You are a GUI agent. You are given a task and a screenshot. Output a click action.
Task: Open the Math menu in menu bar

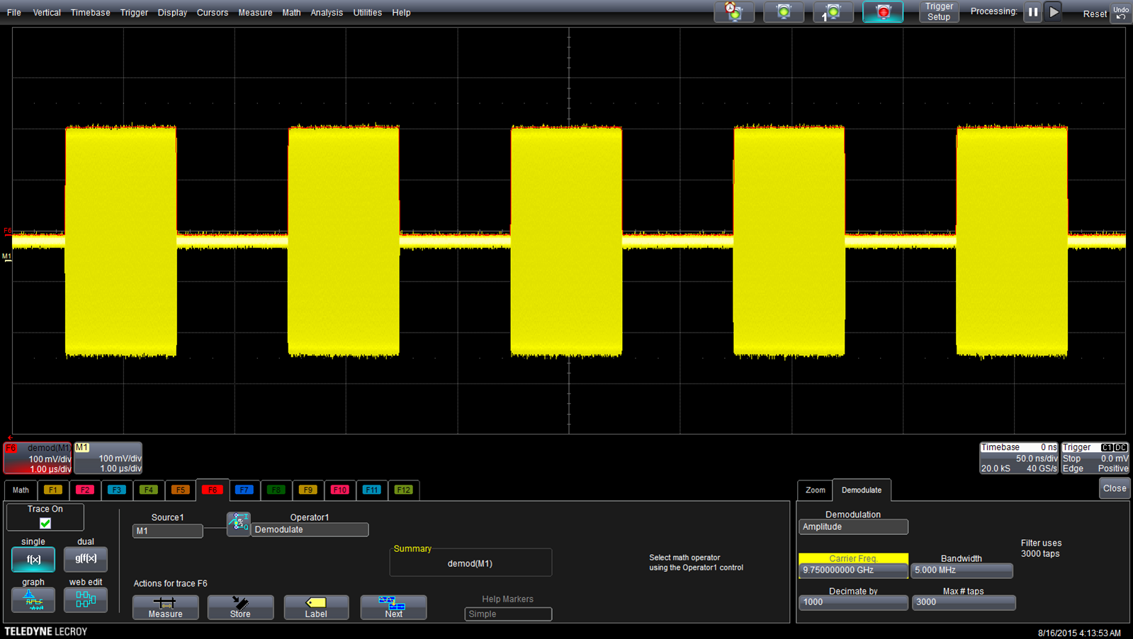291,13
